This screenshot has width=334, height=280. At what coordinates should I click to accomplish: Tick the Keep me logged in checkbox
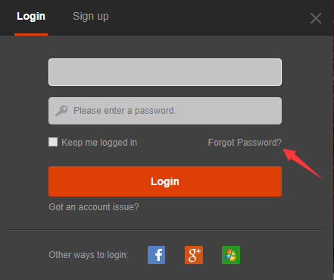click(x=53, y=142)
